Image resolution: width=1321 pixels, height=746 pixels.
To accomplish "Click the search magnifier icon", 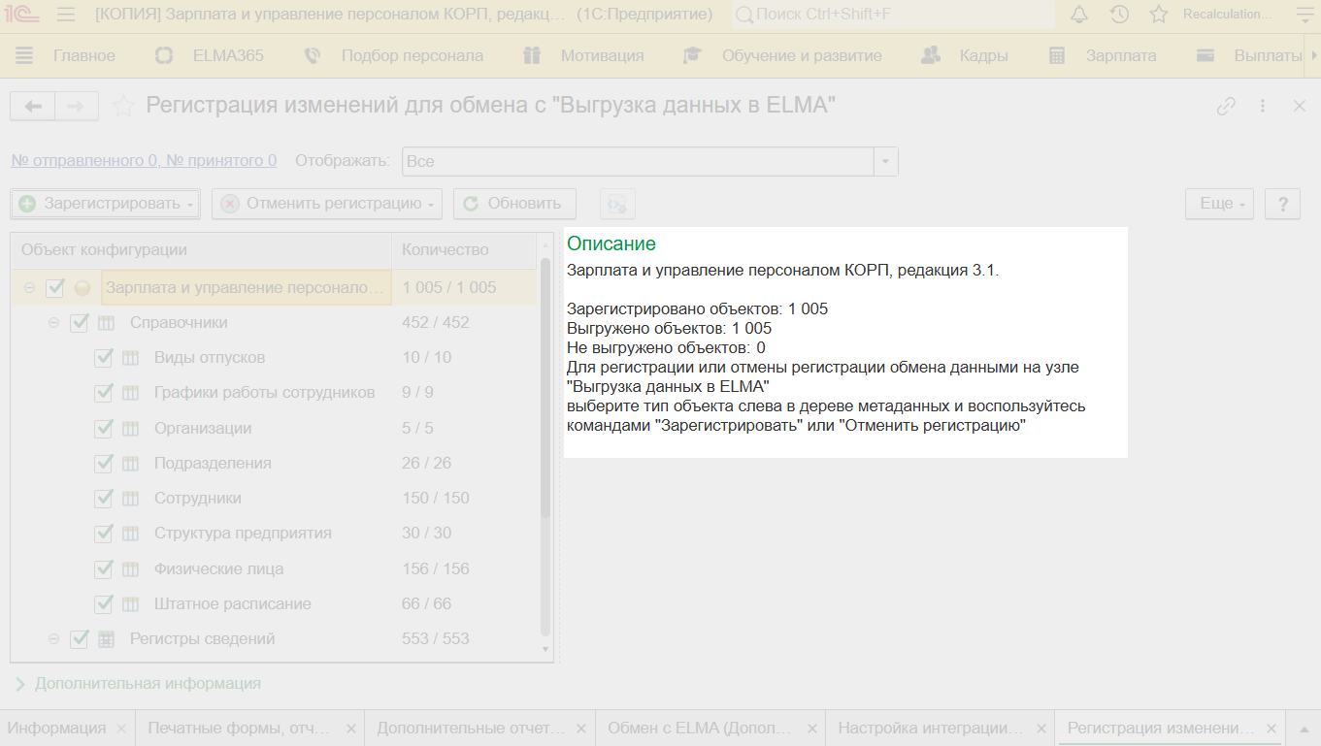I will 743,15.
